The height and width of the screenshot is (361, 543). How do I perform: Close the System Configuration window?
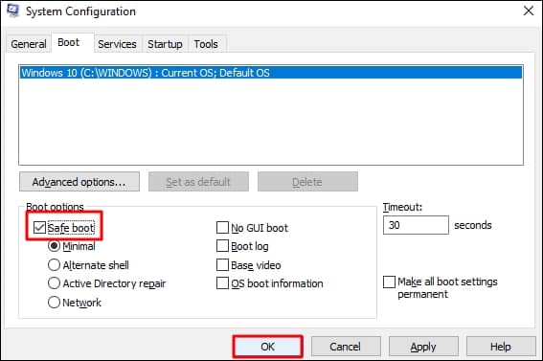click(x=529, y=11)
